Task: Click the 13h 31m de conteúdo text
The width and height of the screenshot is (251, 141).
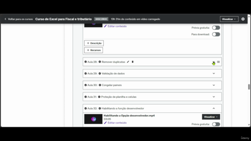Action: (135, 19)
